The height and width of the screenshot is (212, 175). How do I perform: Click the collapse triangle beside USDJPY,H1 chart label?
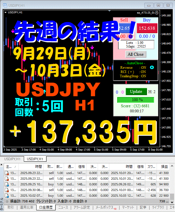click(x=6, y=12)
